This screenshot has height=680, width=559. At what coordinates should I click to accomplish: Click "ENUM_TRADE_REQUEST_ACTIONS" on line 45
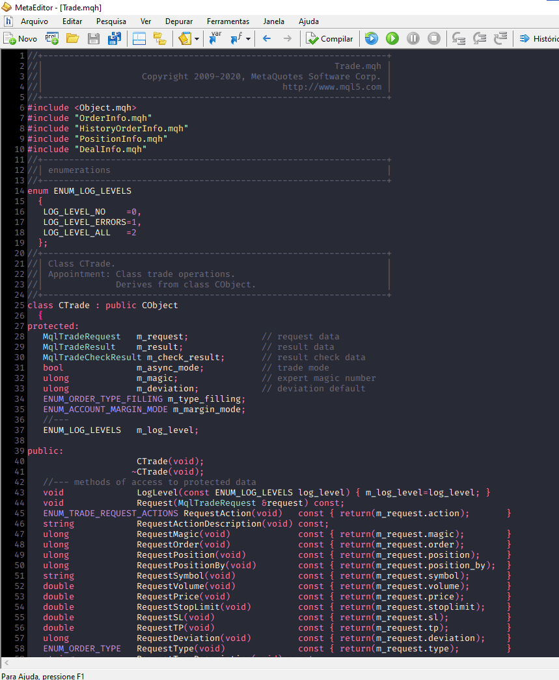point(111,514)
